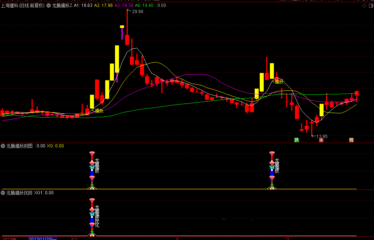This screenshot has height=240, width=374.
Task: Click the 29.98 high price label
Action: point(137,12)
